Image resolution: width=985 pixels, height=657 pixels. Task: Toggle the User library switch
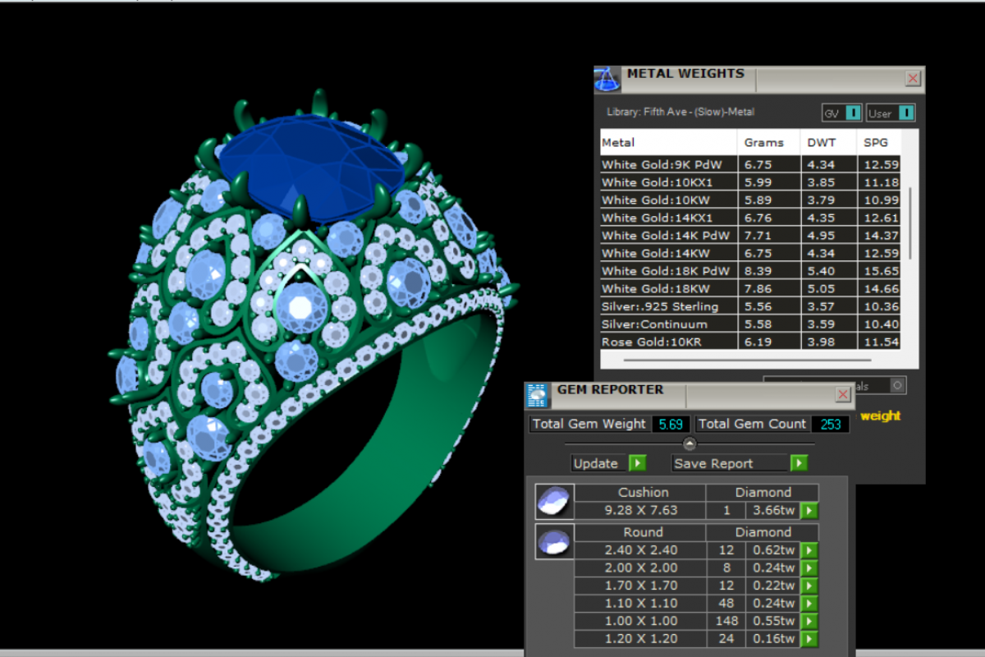(x=906, y=113)
